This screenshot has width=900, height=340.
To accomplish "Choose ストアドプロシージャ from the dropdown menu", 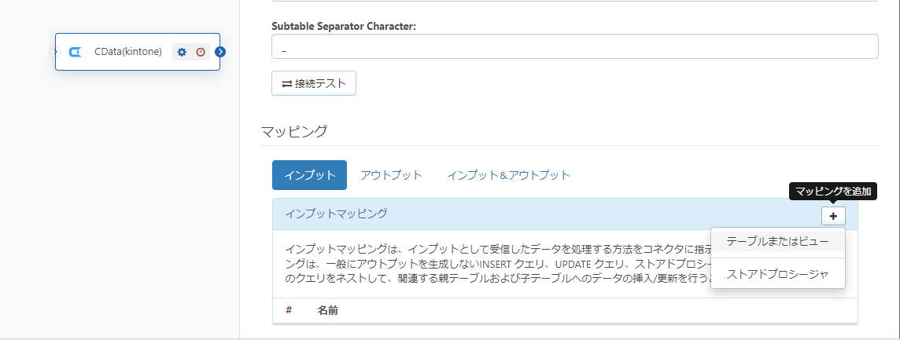I will [x=777, y=274].
